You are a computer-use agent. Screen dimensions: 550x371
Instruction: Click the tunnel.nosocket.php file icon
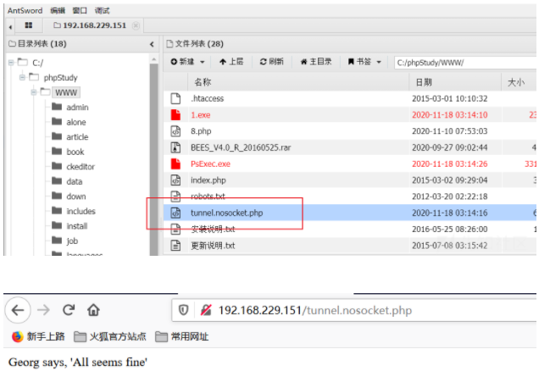[175, 213]
